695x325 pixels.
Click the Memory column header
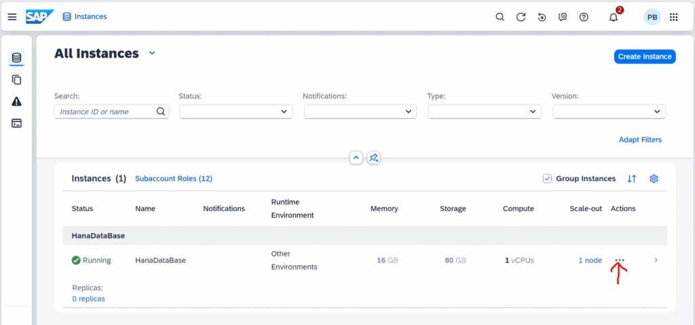384,209
